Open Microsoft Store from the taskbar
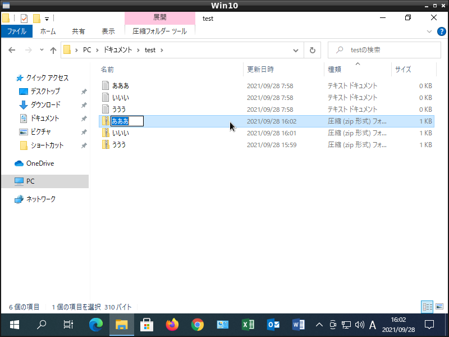 146,325
